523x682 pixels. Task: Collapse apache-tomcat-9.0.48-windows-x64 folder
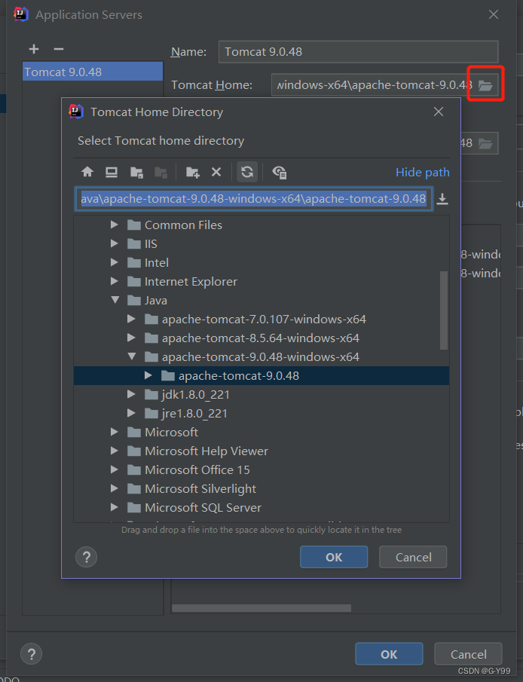(132, 356)
